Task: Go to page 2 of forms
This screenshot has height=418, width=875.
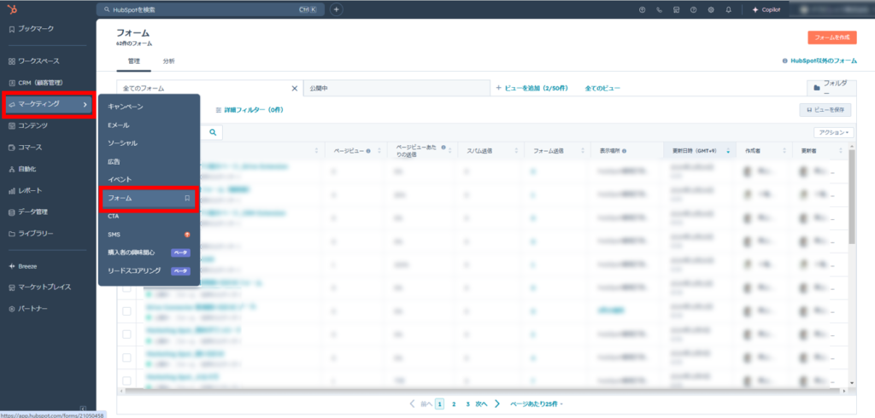Action: [x=454, y=404]
